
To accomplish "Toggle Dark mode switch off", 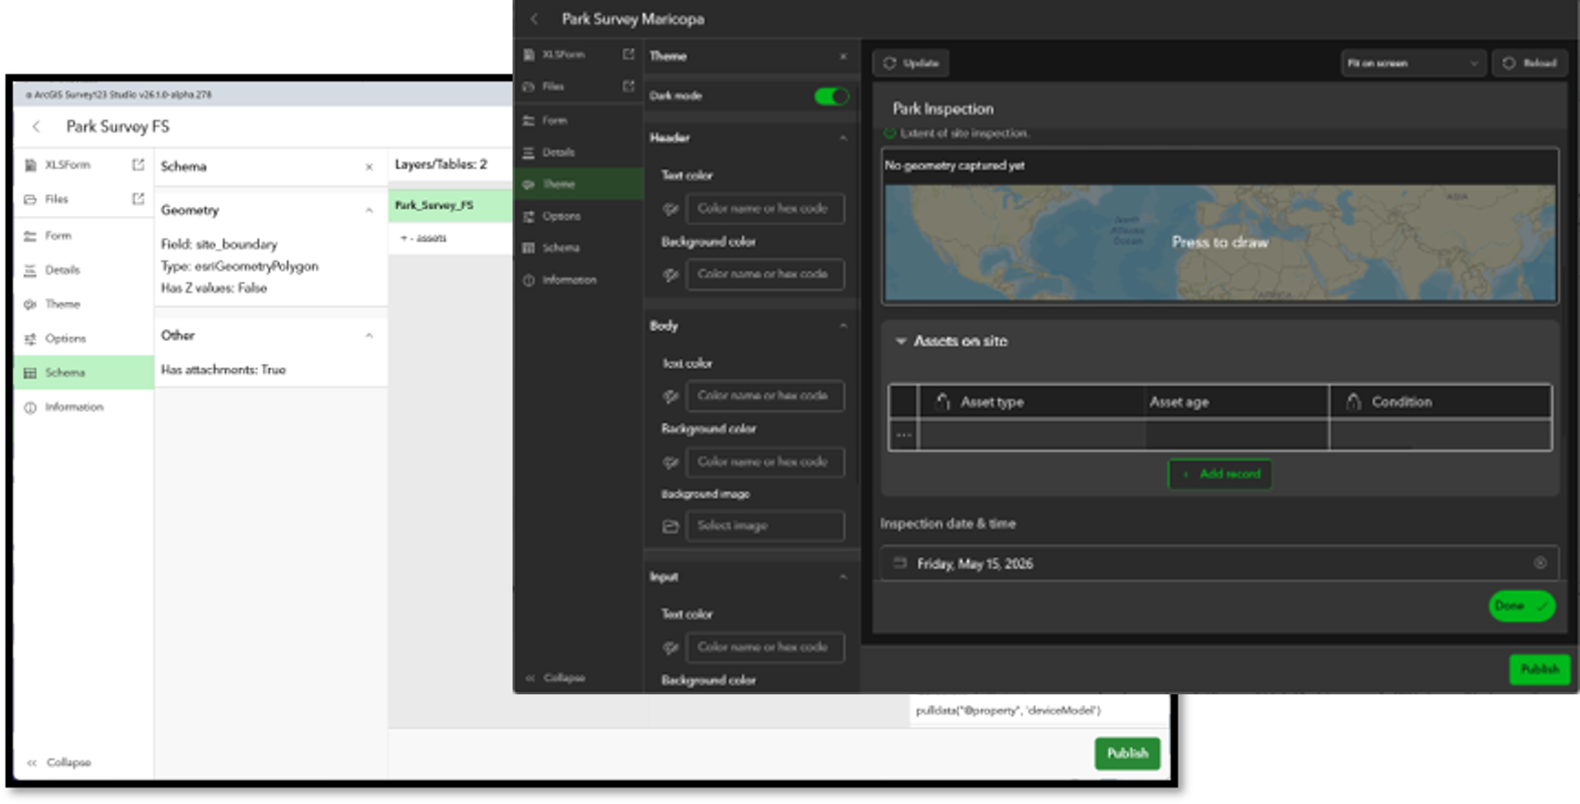I will click(x=831, y=96).
